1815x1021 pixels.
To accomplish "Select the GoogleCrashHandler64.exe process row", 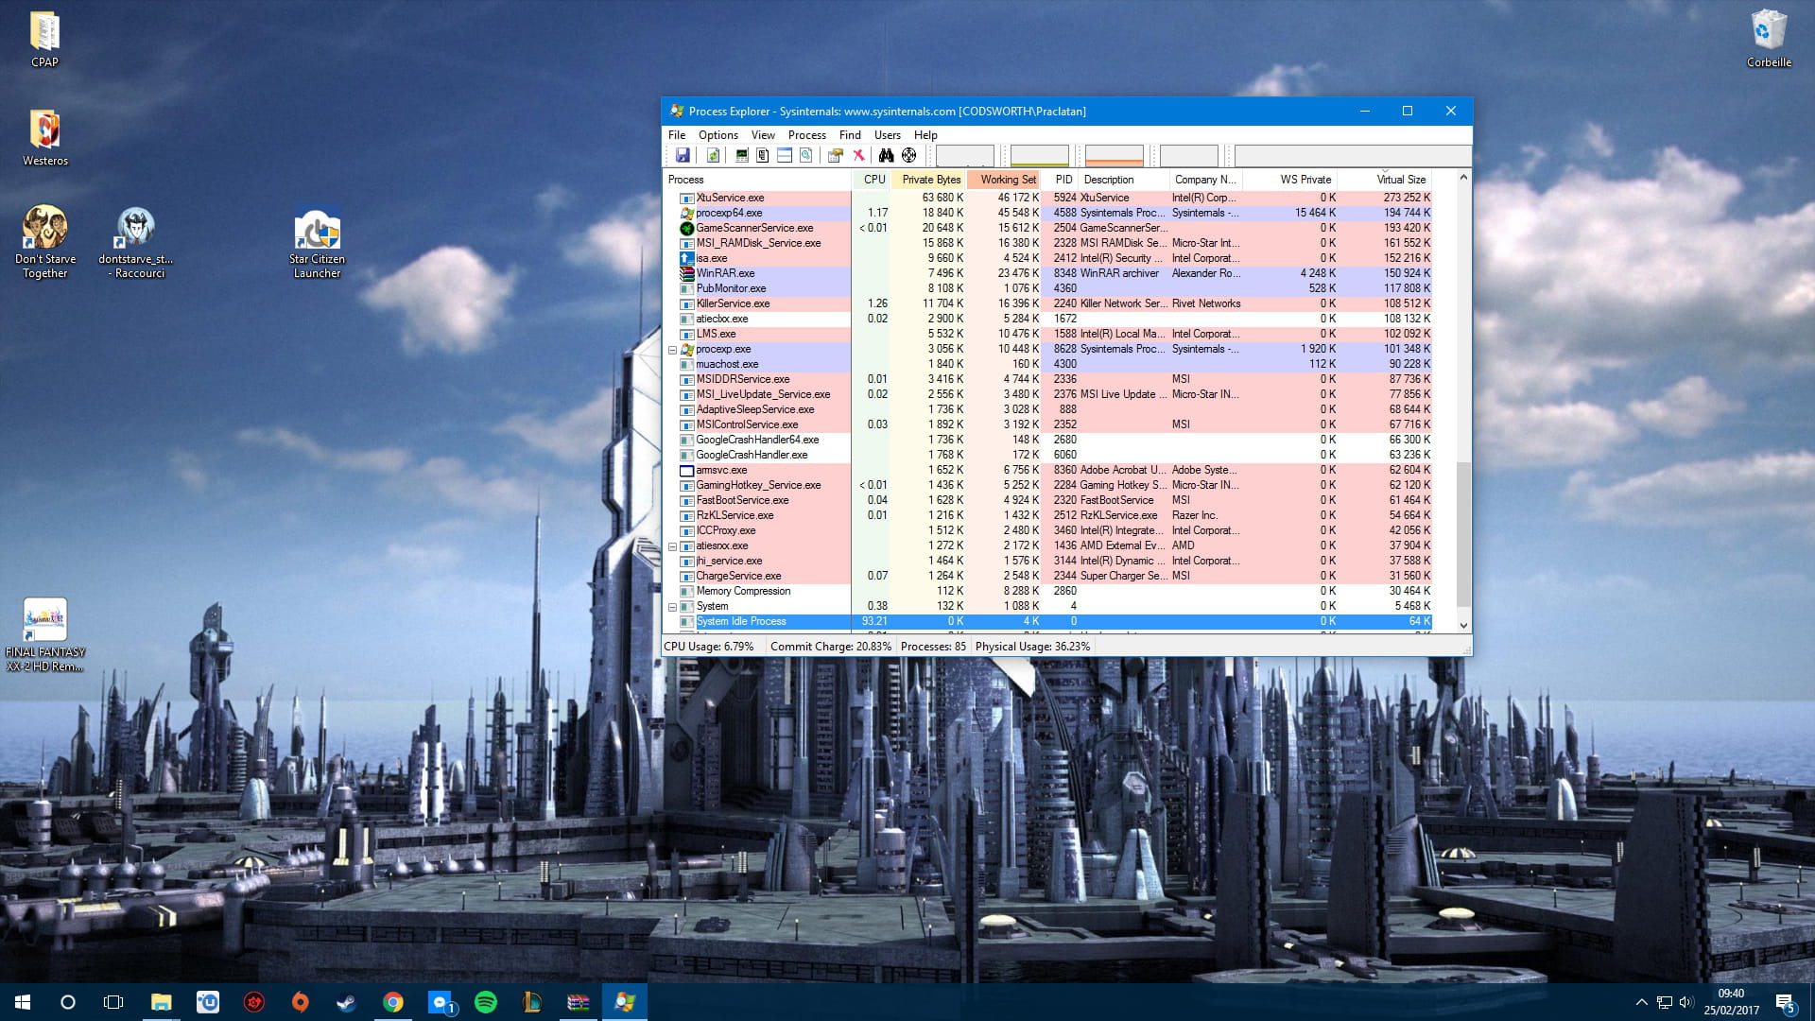I will (x=1047, y=440).
